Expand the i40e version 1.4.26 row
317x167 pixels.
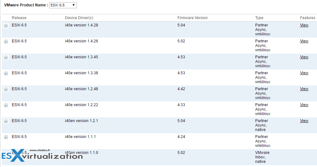[6, 41]
